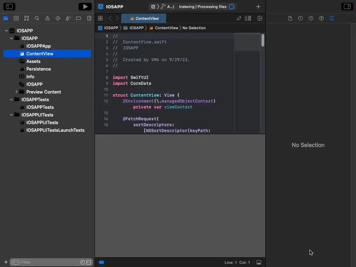Show only source-controlled files filter
356x267 pixels.
click(x=89, y=262)
